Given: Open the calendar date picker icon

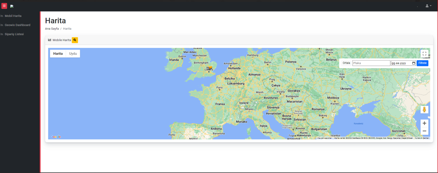Looking at the screenshot, I should click(x=414, y=63).
